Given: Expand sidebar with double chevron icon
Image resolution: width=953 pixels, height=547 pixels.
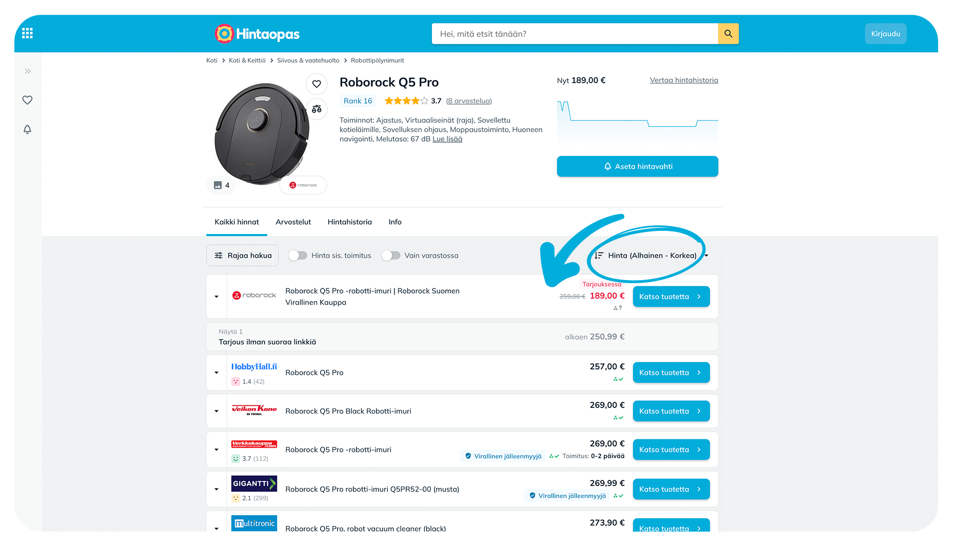Looking at the screenshot, I should pyautogui.click(x=27, y=71).
